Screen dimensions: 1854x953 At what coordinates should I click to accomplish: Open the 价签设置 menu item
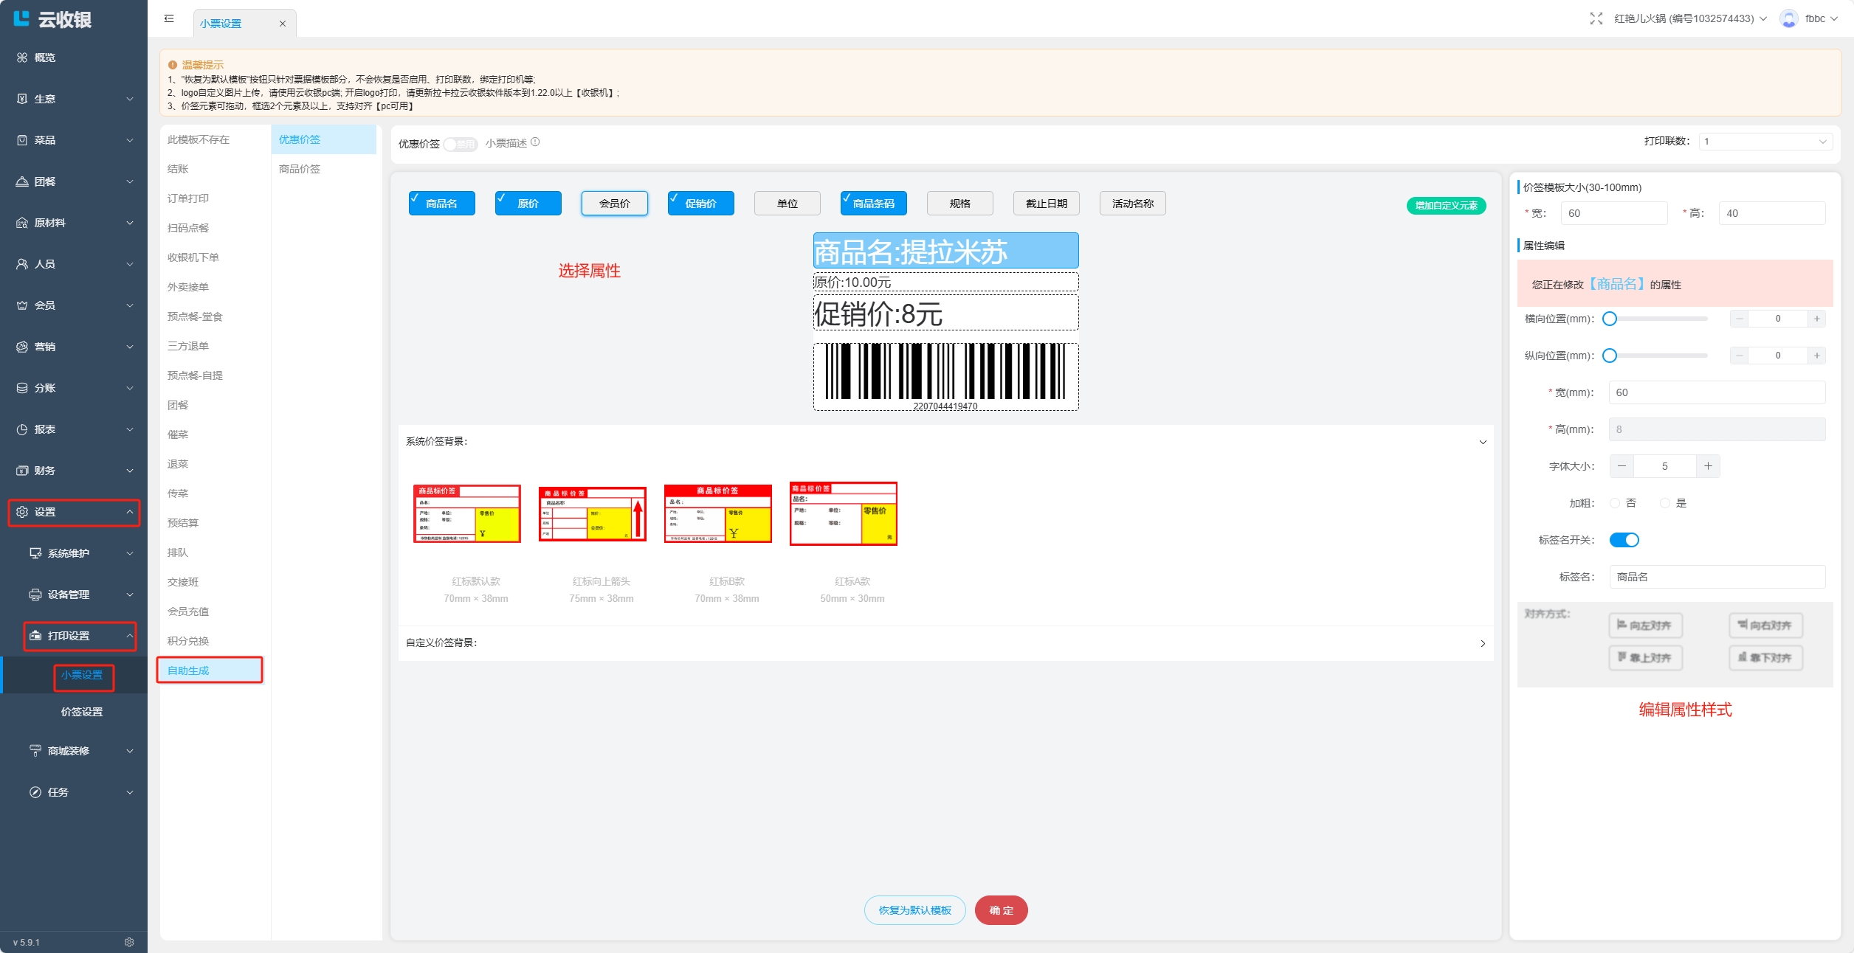tap(82, 712)
